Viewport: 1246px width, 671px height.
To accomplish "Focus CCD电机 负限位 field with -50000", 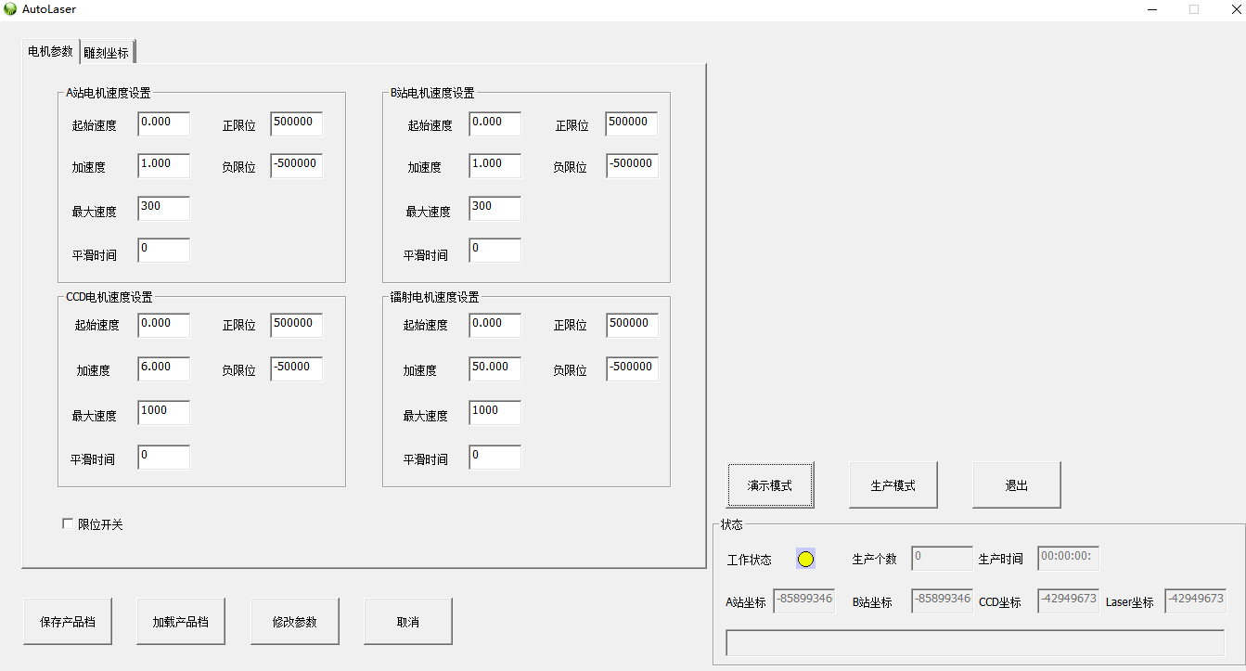I will tap(297, 369).
